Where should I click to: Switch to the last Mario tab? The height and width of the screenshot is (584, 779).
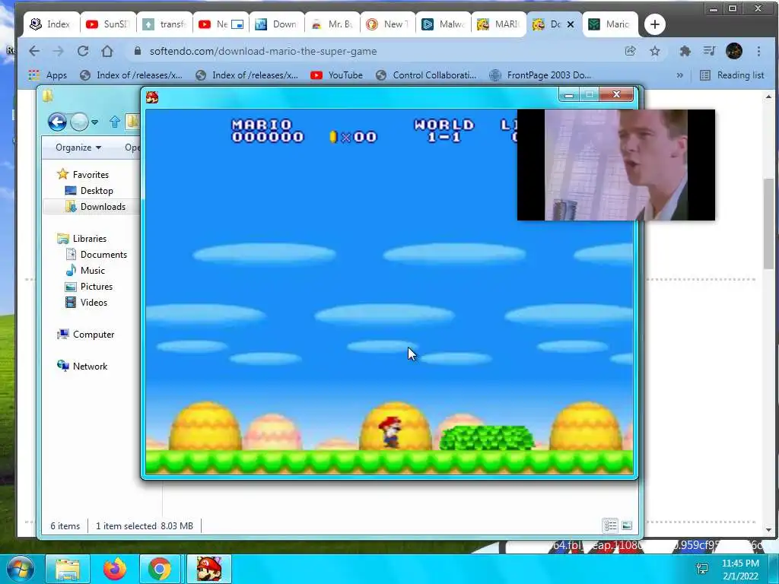click(x=610, y=24)
